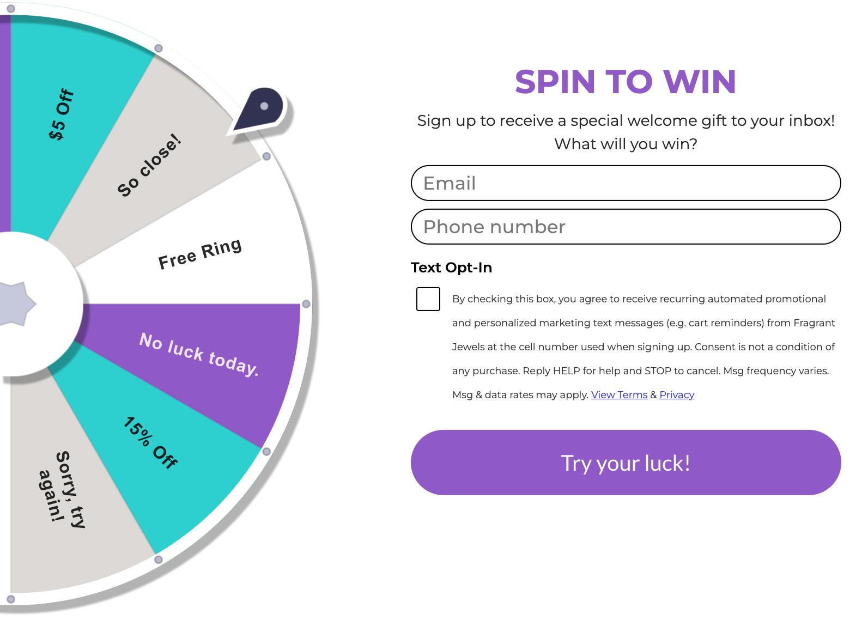Open the Privacy link
The image size is (862, 620).
(x=677, y=395)
